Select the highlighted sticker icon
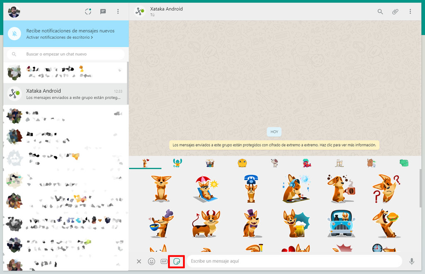The width and height of the screenshot is (425, 274). pos(176,261)
